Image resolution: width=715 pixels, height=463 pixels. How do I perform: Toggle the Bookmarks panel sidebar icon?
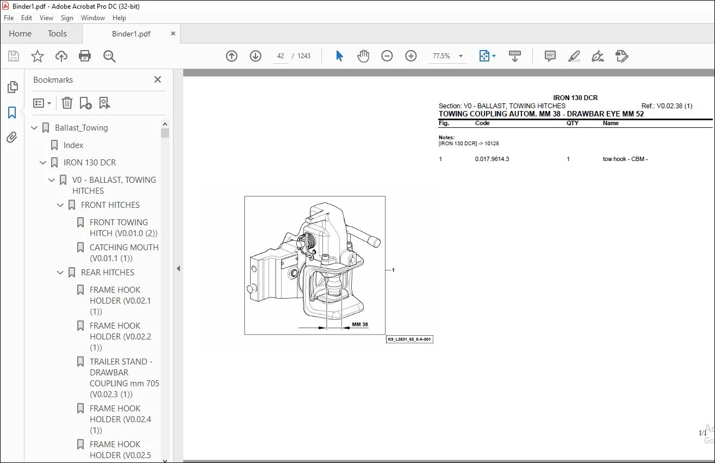click(x=12, y=113)
